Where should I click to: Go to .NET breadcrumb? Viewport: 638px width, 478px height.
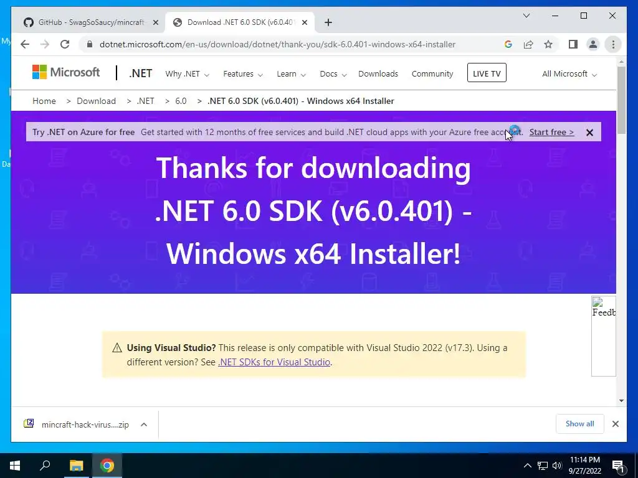click(x=145, y=101)
